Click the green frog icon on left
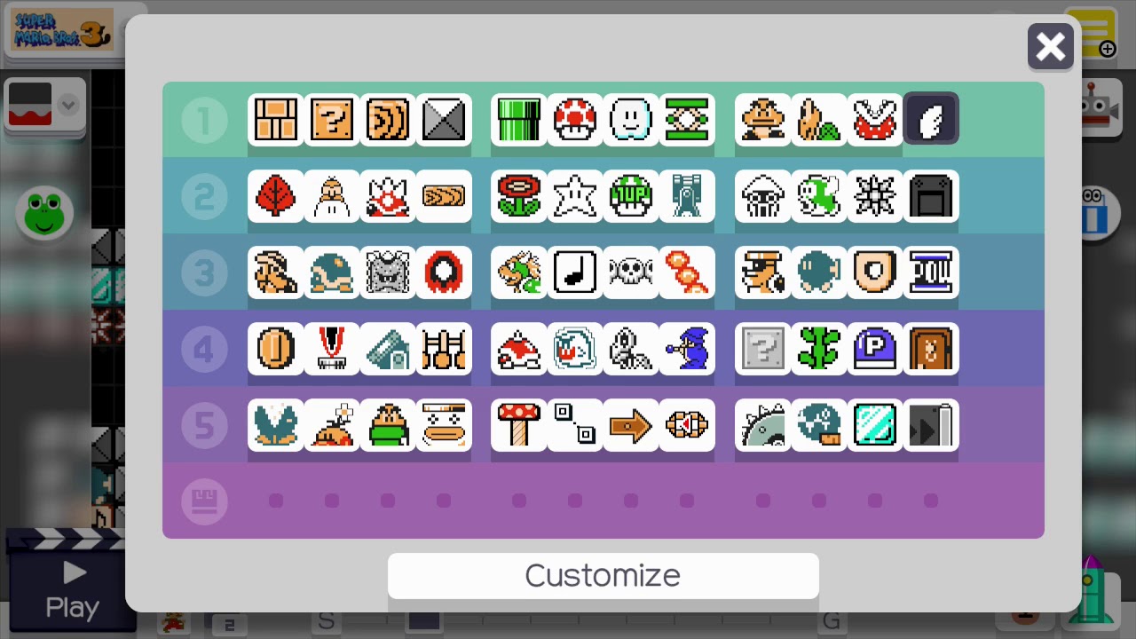The height and width of the screenshot is (639, 1136). (44, 214)
